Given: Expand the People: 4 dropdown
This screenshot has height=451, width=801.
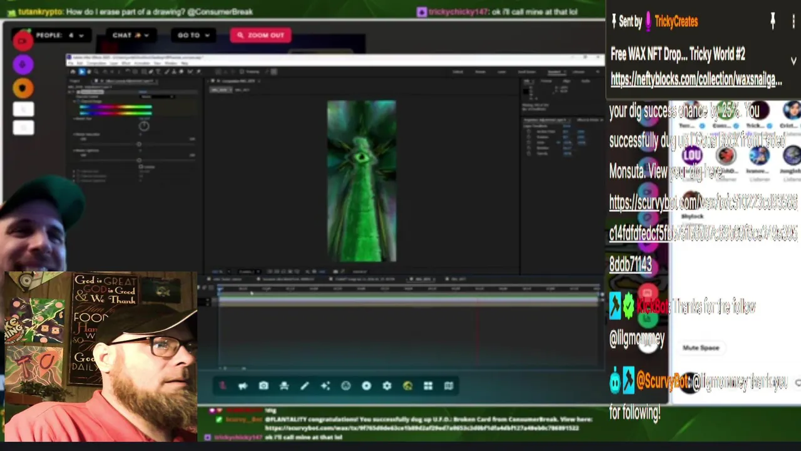Looking at the screenshot, I should tap(59, 35).
